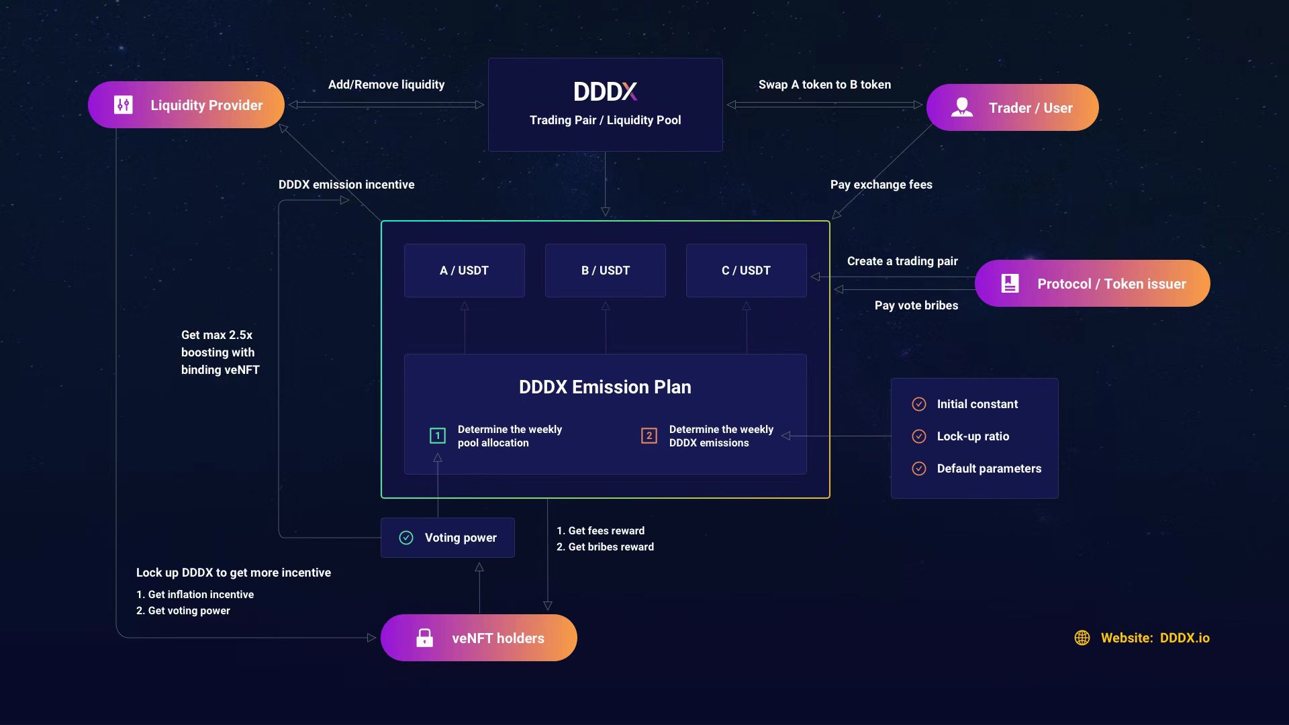1289x725 pixels.
Task: Click the Trader / User button
Action: pyautogui.click(x=1012, y=107)
